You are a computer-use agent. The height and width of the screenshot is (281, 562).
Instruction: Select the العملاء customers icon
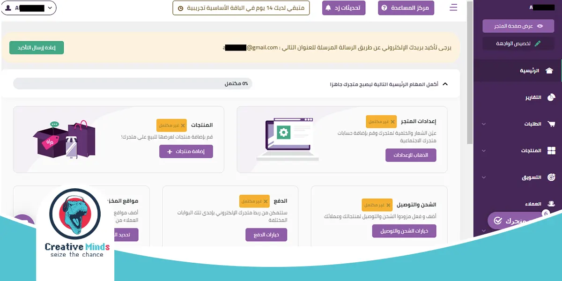click(551, 203)
